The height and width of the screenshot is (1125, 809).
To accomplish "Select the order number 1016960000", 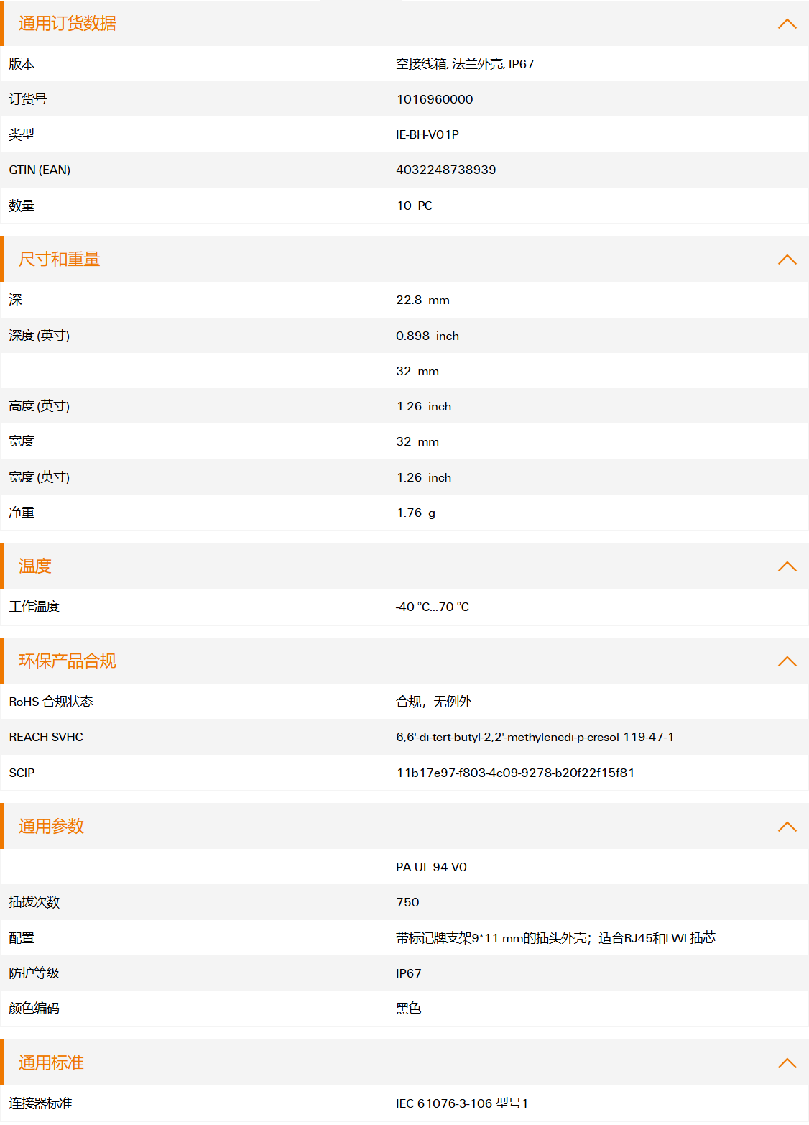I will click(435, 99).
